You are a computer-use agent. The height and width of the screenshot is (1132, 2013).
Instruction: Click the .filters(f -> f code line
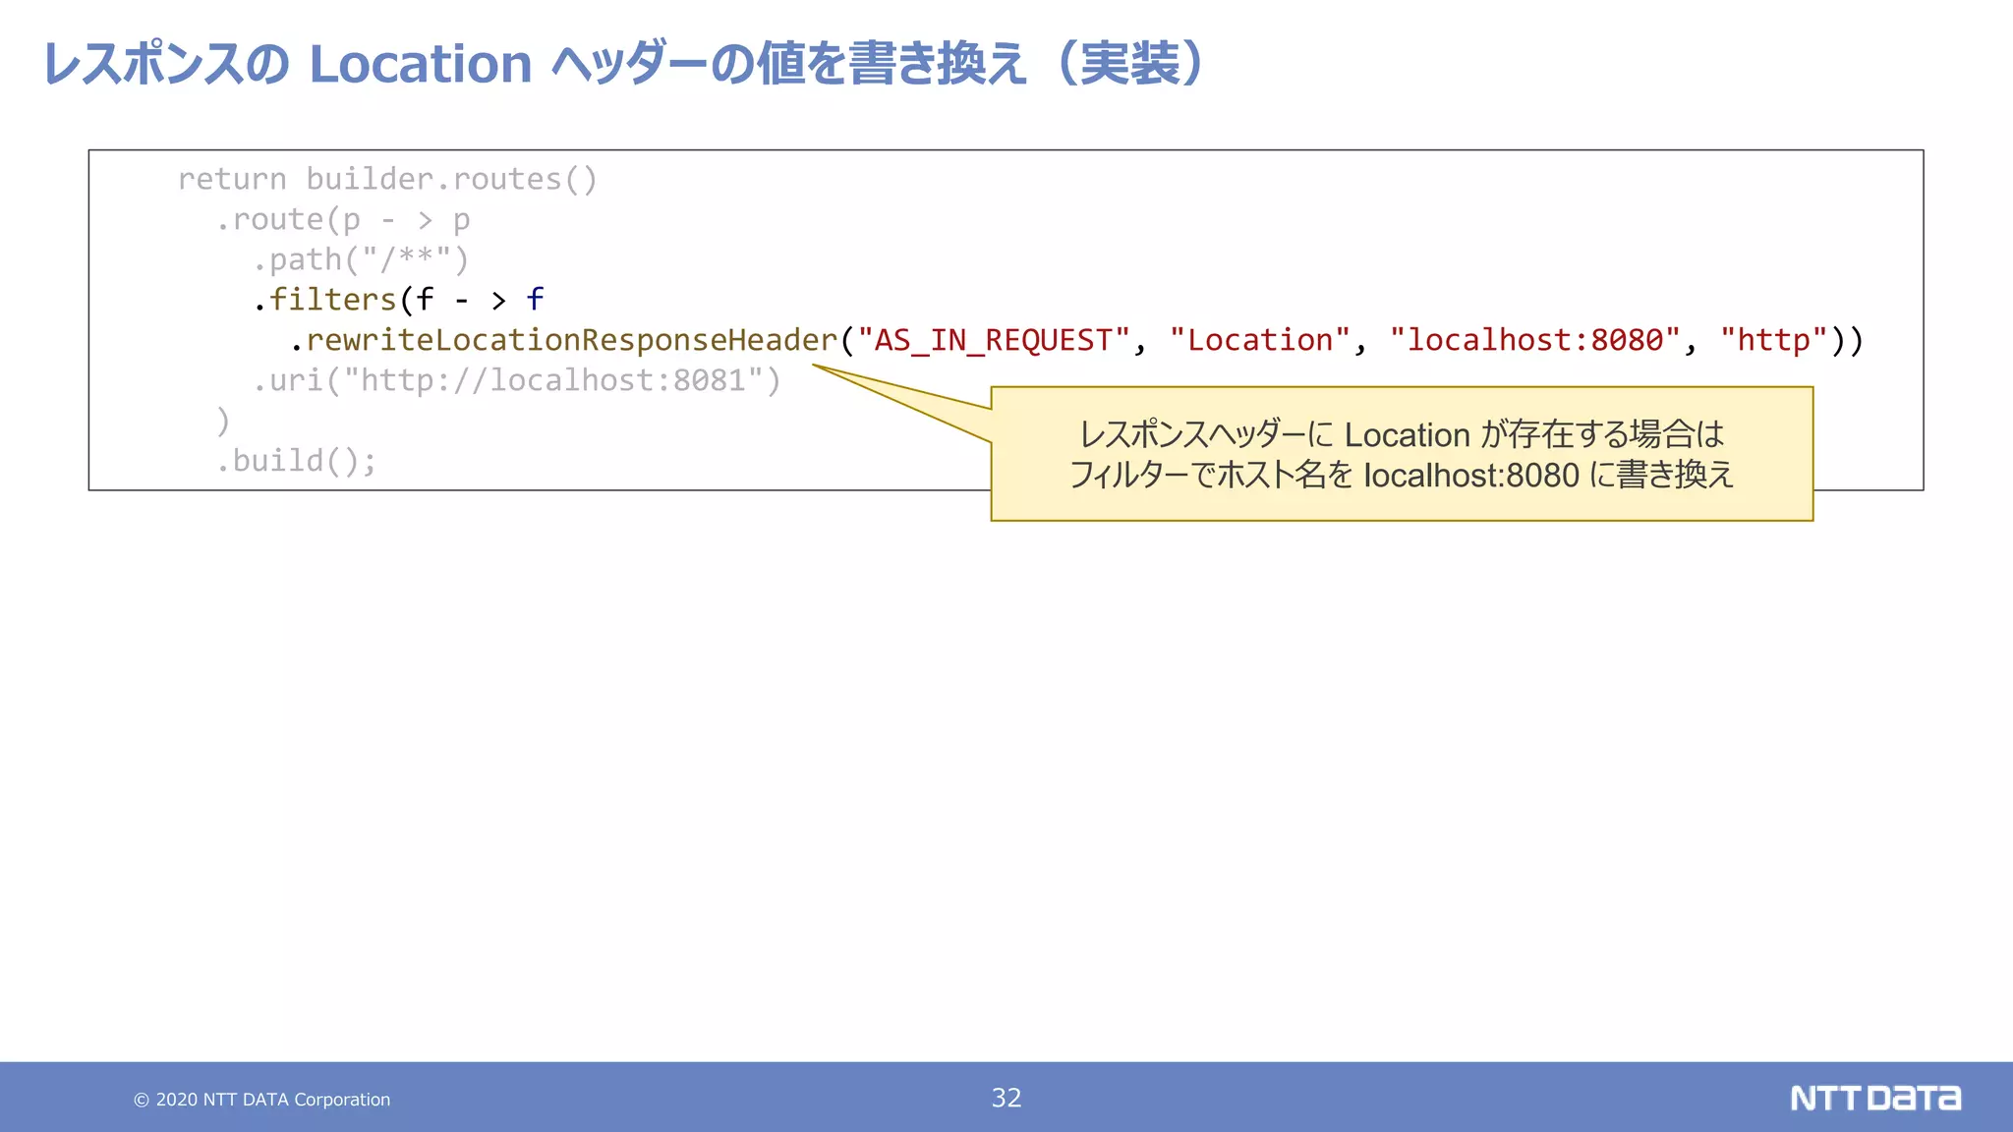click(x=398, y=300)
